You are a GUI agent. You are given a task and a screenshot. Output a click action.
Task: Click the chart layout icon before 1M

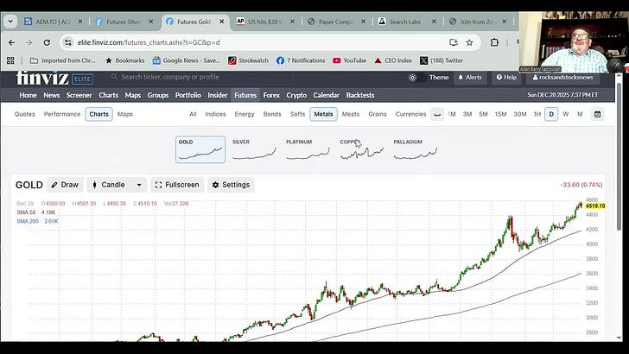point(437,114)
